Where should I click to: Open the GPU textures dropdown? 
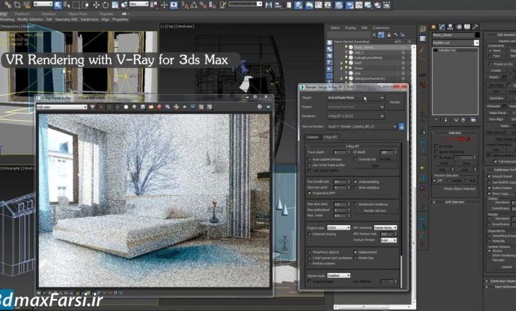(x=385, y=228)
